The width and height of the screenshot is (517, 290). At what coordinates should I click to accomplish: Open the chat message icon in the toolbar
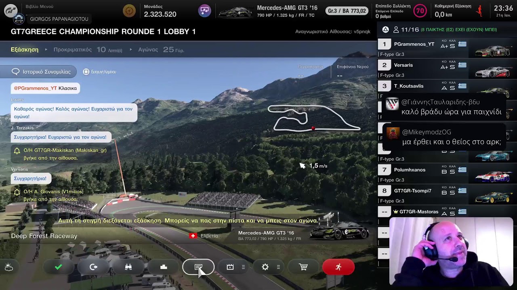(198, 267)
